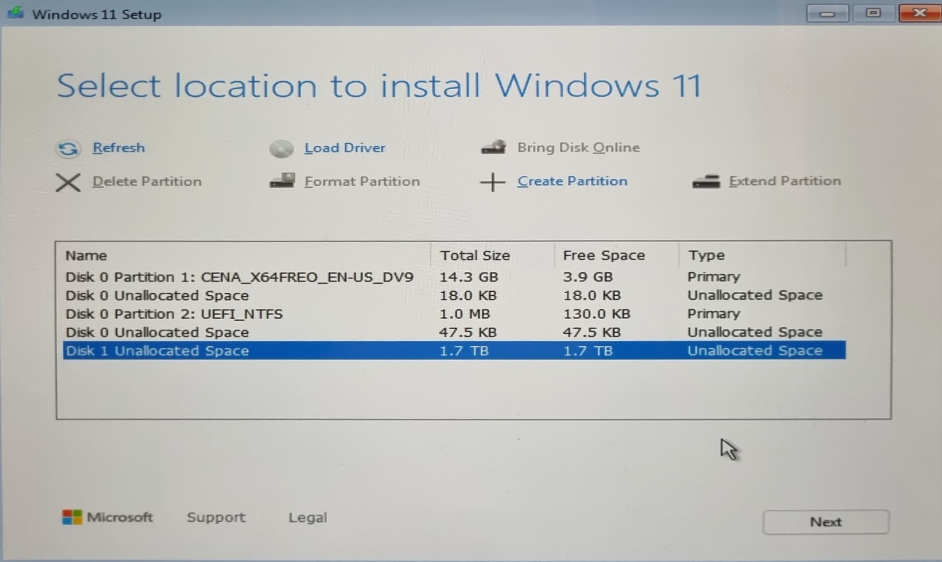Select Disk 0 Unallocated Space 18.0 KB row

pos(454,295)
